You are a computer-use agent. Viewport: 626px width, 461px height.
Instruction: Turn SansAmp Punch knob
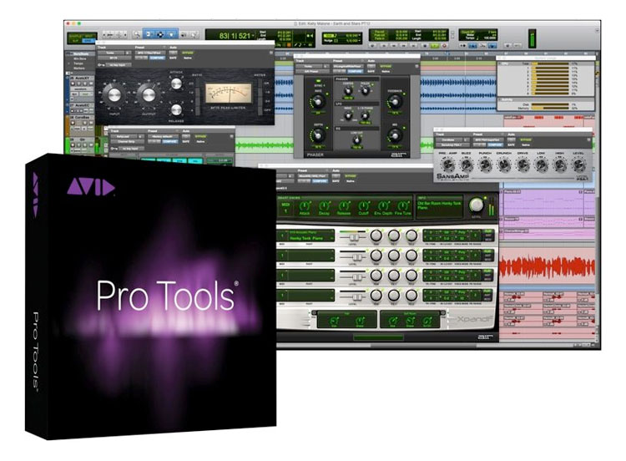(x=485, y=165)
